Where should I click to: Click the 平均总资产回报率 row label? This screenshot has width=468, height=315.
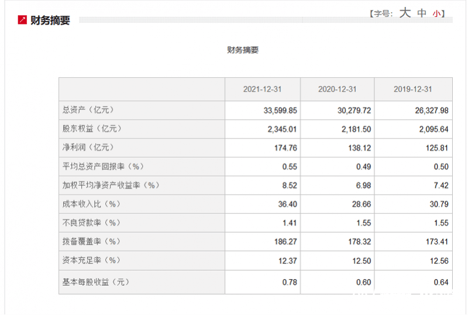[x=103, y=167]
